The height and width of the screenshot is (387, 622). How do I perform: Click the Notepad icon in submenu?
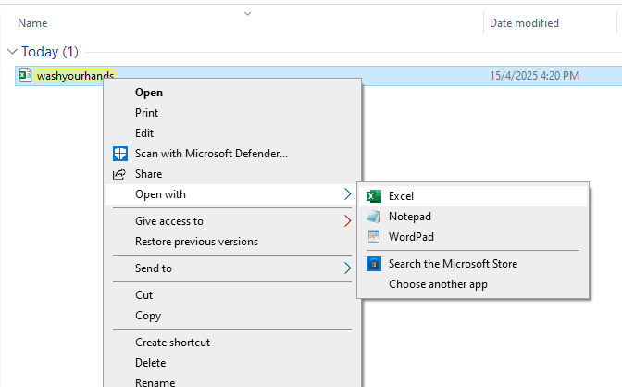coord(374,217)
